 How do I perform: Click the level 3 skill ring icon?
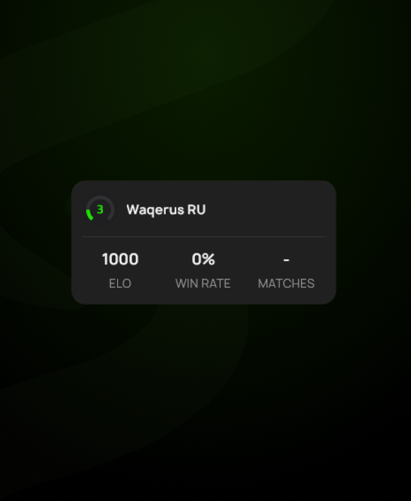[100, 209]
